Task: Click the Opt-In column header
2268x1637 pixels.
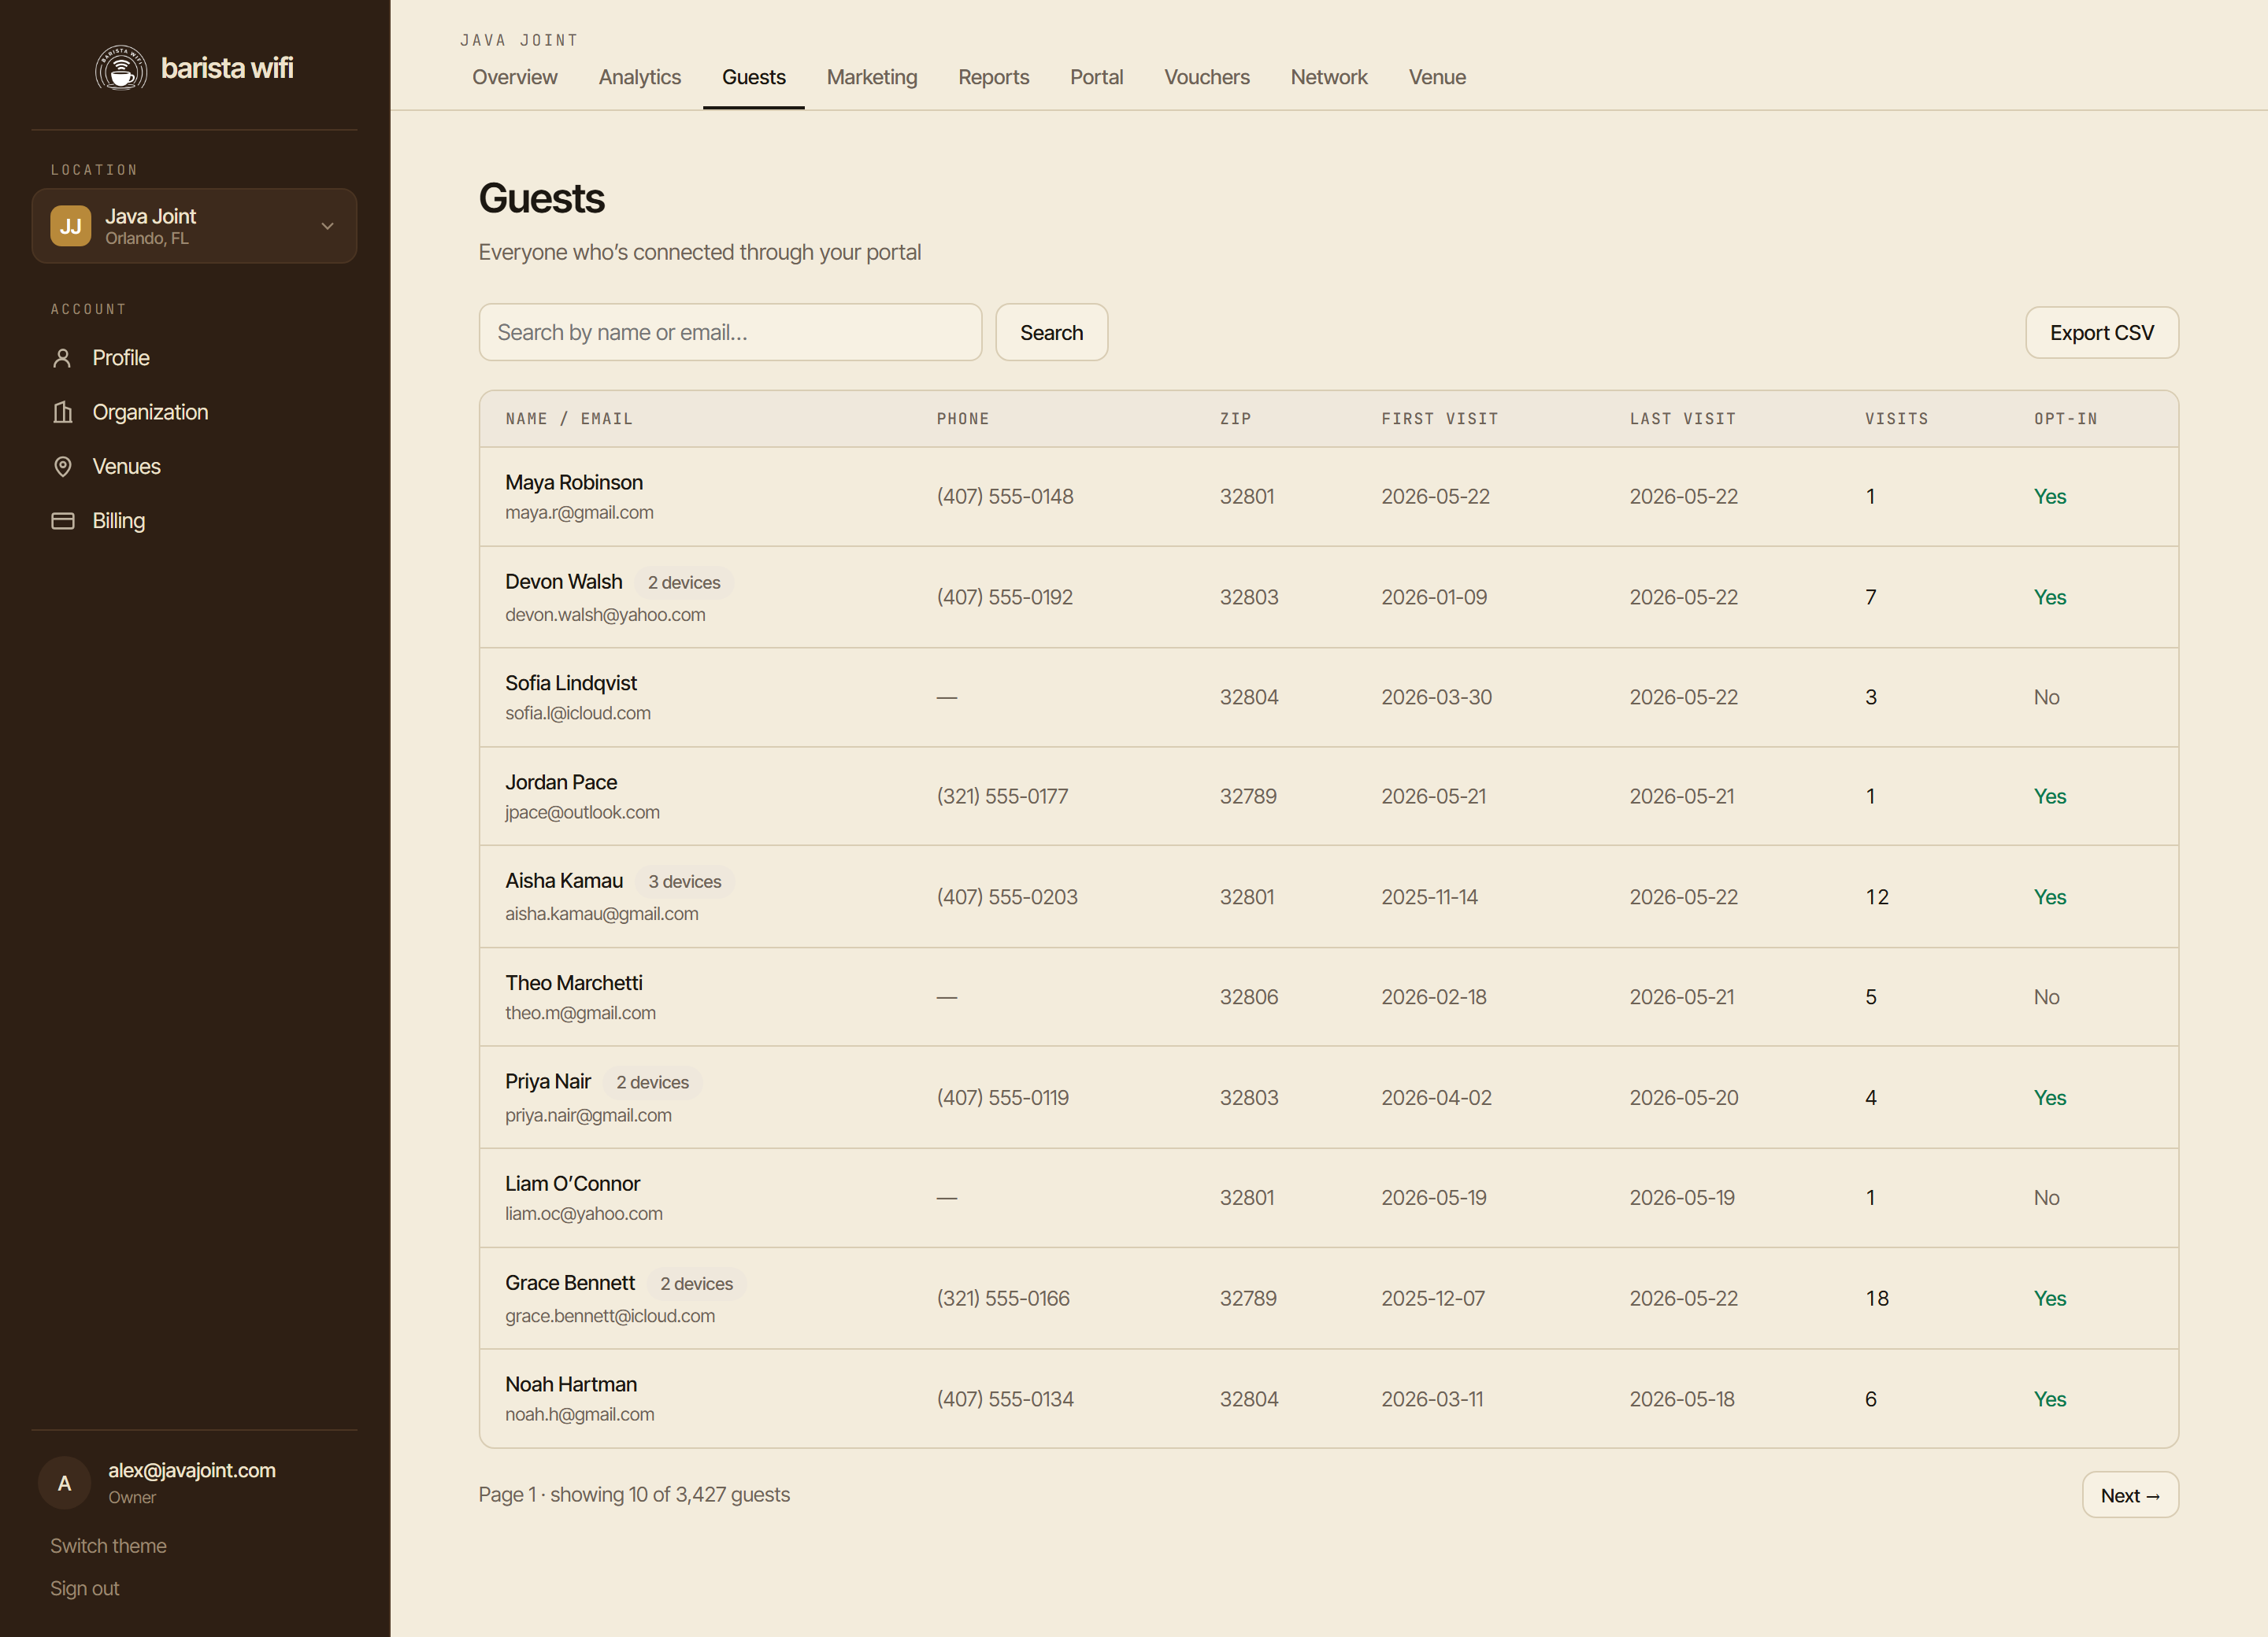Action: 2065,419
